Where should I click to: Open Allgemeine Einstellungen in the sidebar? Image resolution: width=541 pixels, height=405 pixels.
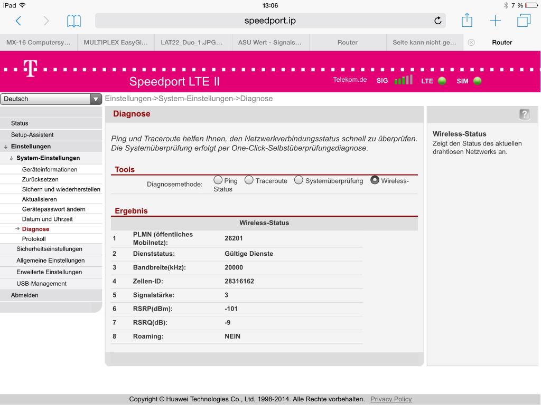pyautogui.click(x=51, y=261)
